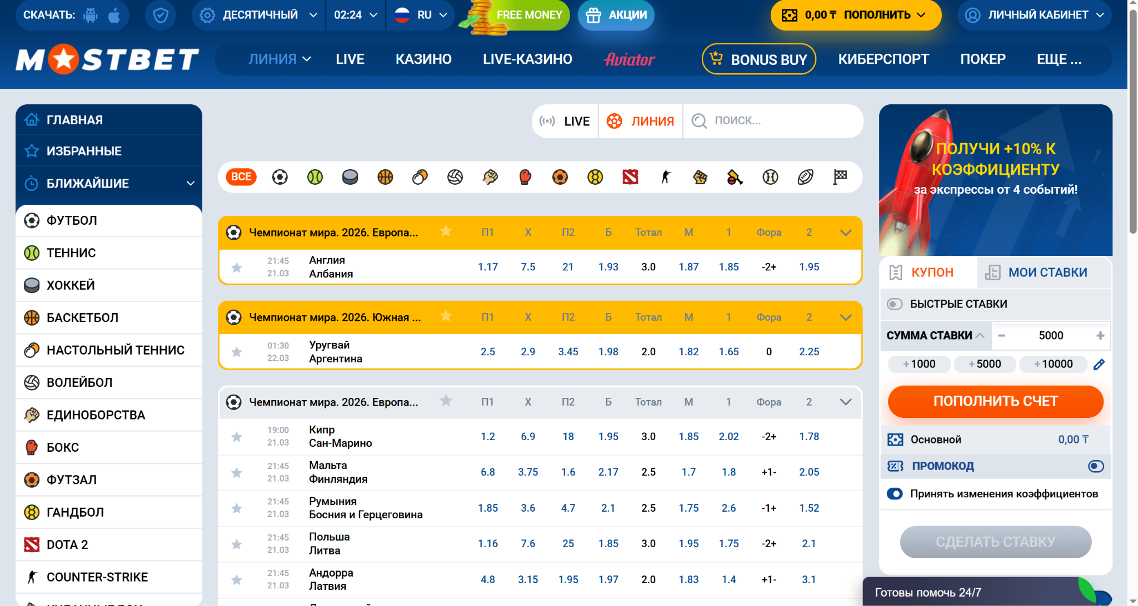Image resolution: width=1138 pixels, height=606 pixels.
Task: Open the Личный кабинет dropdown
Action: click(x=1034, y=15)
